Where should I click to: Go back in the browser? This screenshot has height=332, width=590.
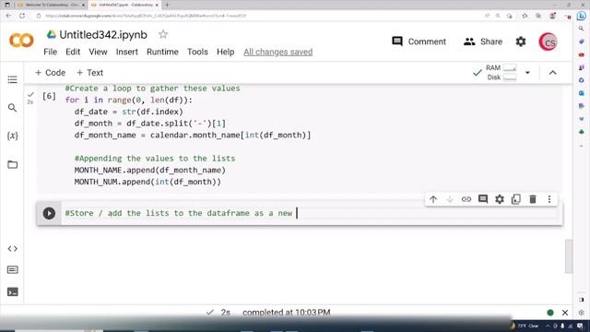8,16
